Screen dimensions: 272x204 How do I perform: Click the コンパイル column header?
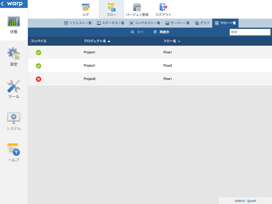39,41
